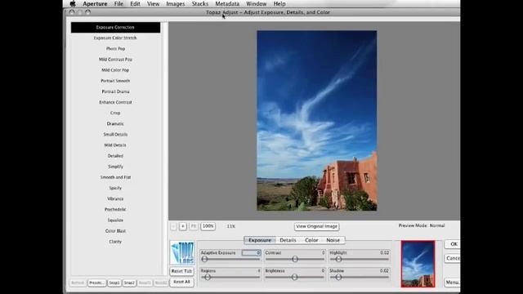
Task: Switch to the Color tab
Action: tap(311, 240)
